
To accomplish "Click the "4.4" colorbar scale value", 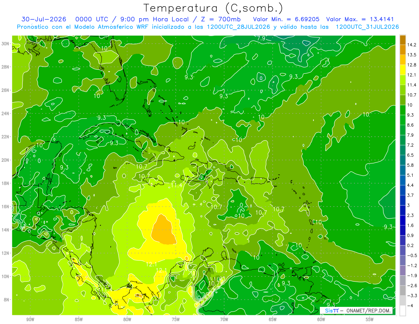I will [411, 185].
